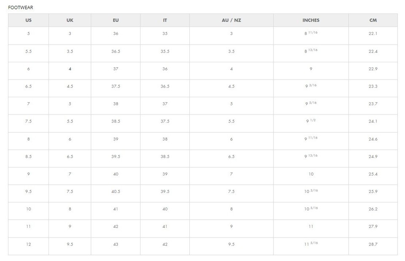Click the INCHES column header

click(311, 20)
